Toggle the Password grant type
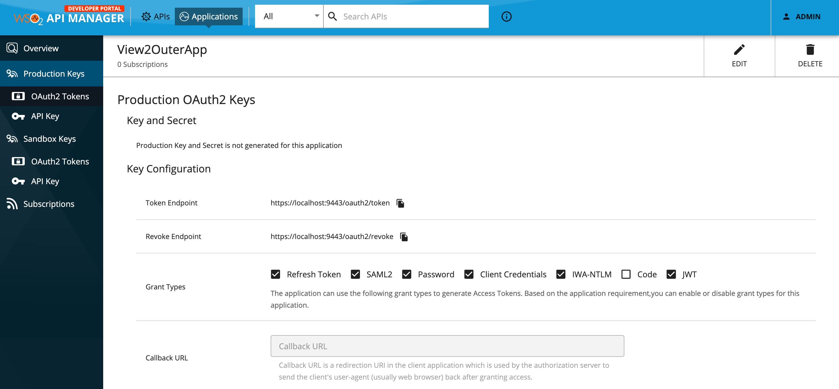Screen dimensions: 839x389 pos(407,274)
